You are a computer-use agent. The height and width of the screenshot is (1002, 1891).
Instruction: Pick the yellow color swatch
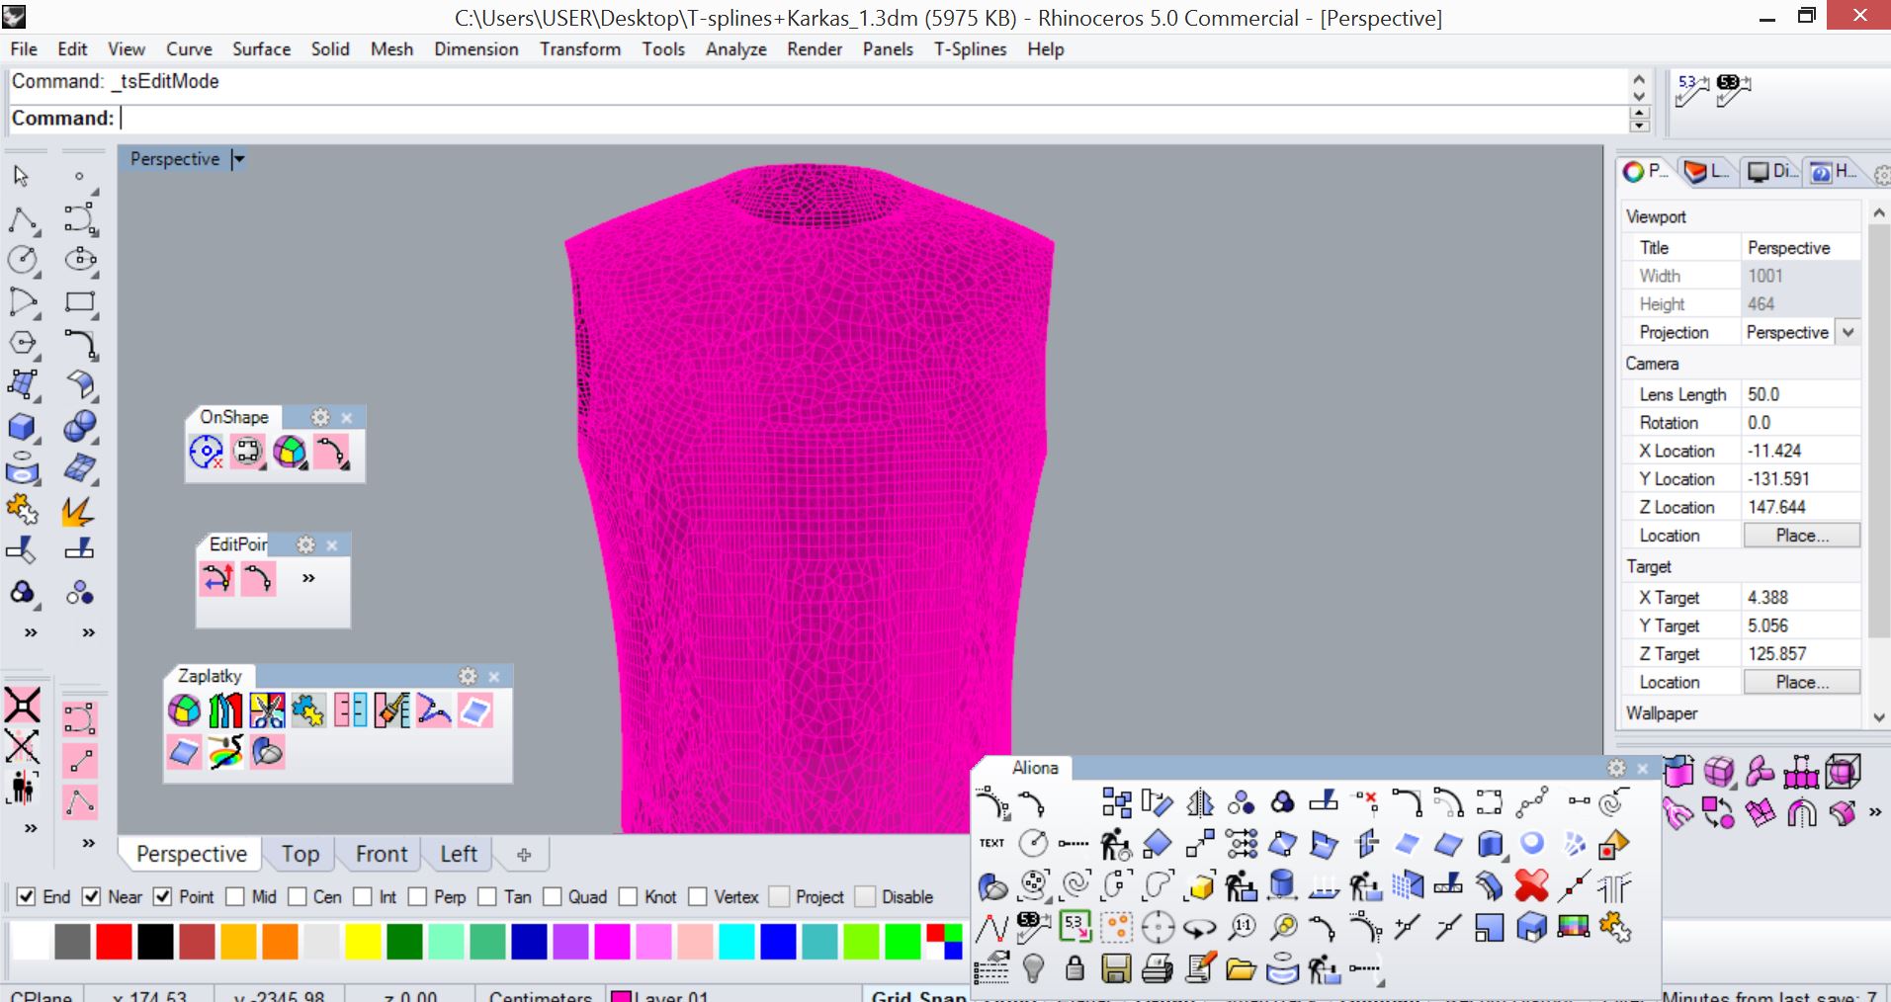pos(363,941)
